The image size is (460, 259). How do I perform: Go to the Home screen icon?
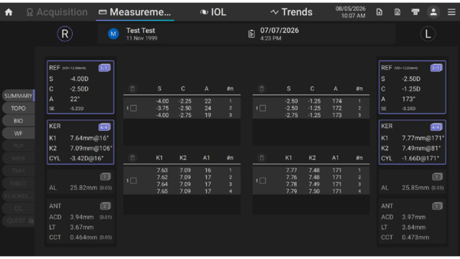(x=9, y=12)
